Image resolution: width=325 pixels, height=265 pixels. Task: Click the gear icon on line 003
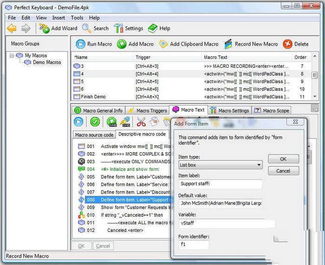[x=81, y=162]
